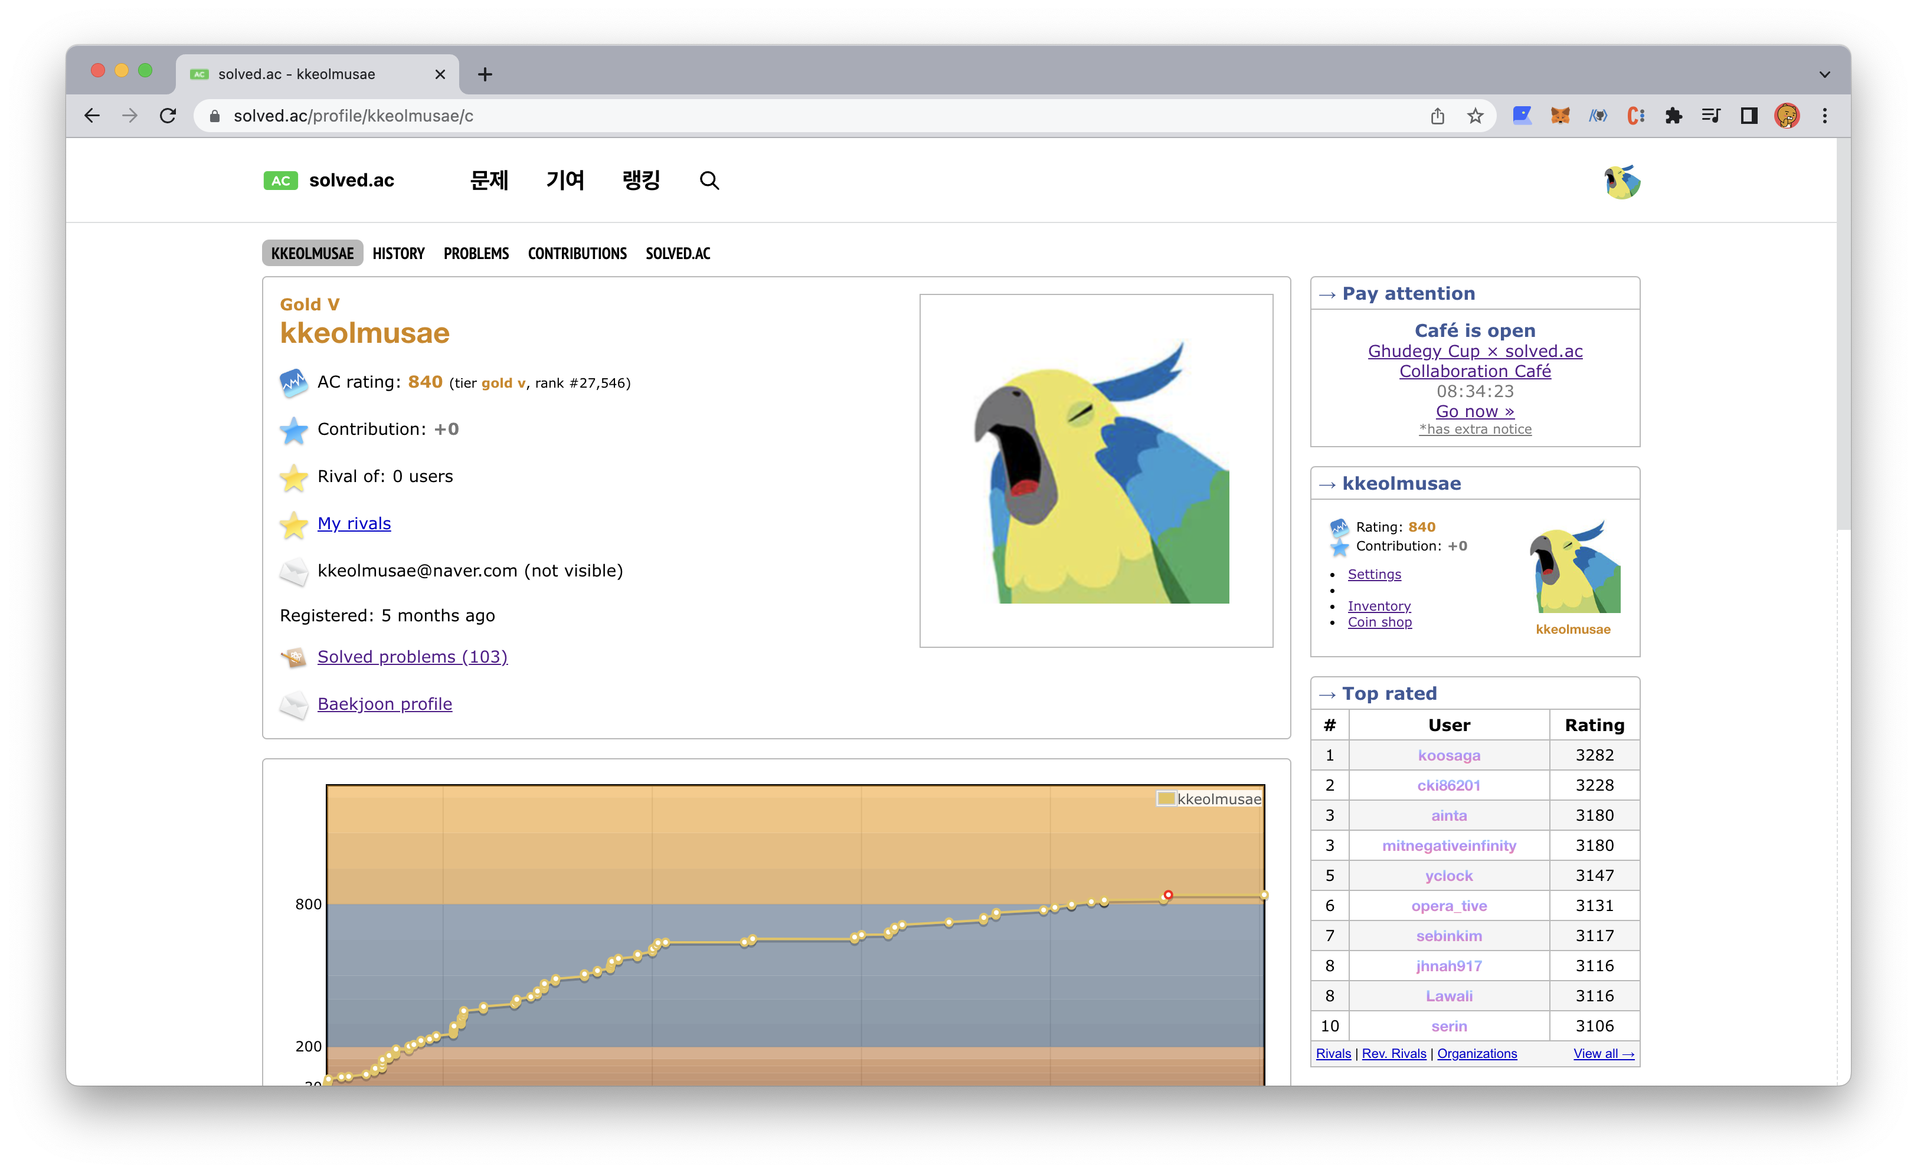This screenshot has height=1173, width=1917.
Task: Open the Solved problems (103) link
Action: point(413,657)
